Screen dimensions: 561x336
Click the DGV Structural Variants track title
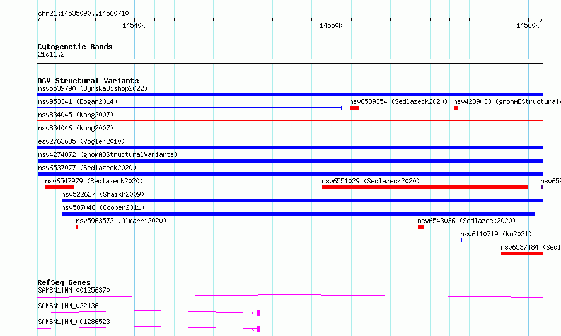tap(88, 81)
